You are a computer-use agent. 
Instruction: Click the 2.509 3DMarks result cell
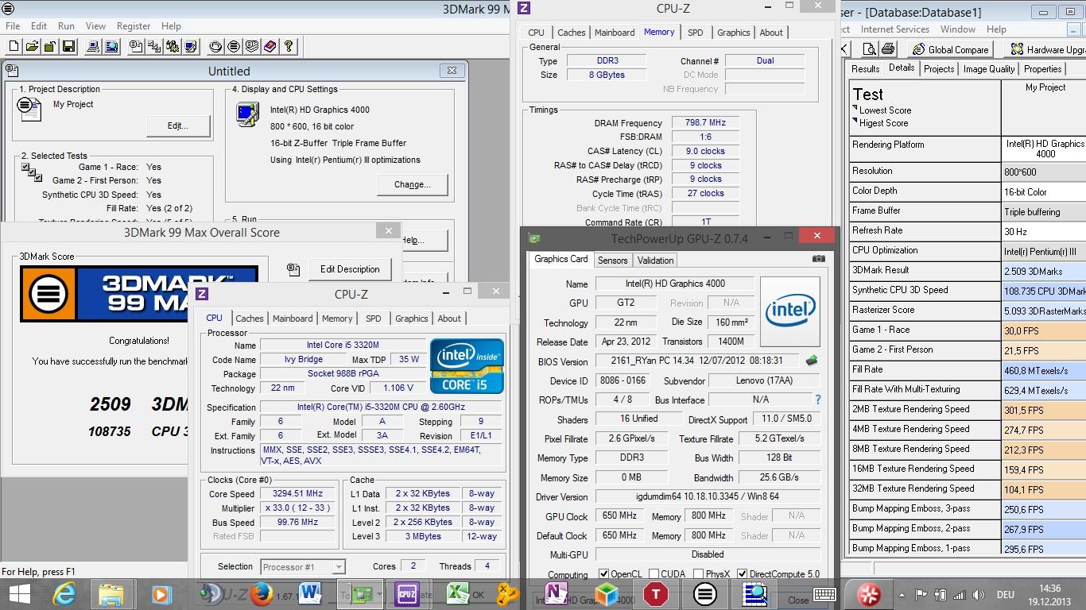coord(1045,271)
